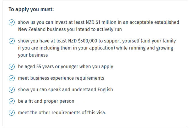Click 'meet business experience requirements' text
Viewport: 191px width, 128px height.
[x=61, y=78]
